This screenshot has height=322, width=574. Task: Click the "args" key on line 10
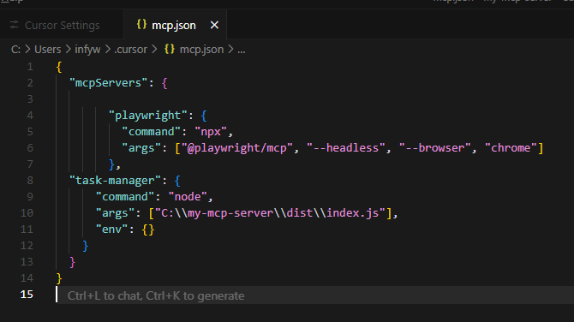click(x=115, y=213)
